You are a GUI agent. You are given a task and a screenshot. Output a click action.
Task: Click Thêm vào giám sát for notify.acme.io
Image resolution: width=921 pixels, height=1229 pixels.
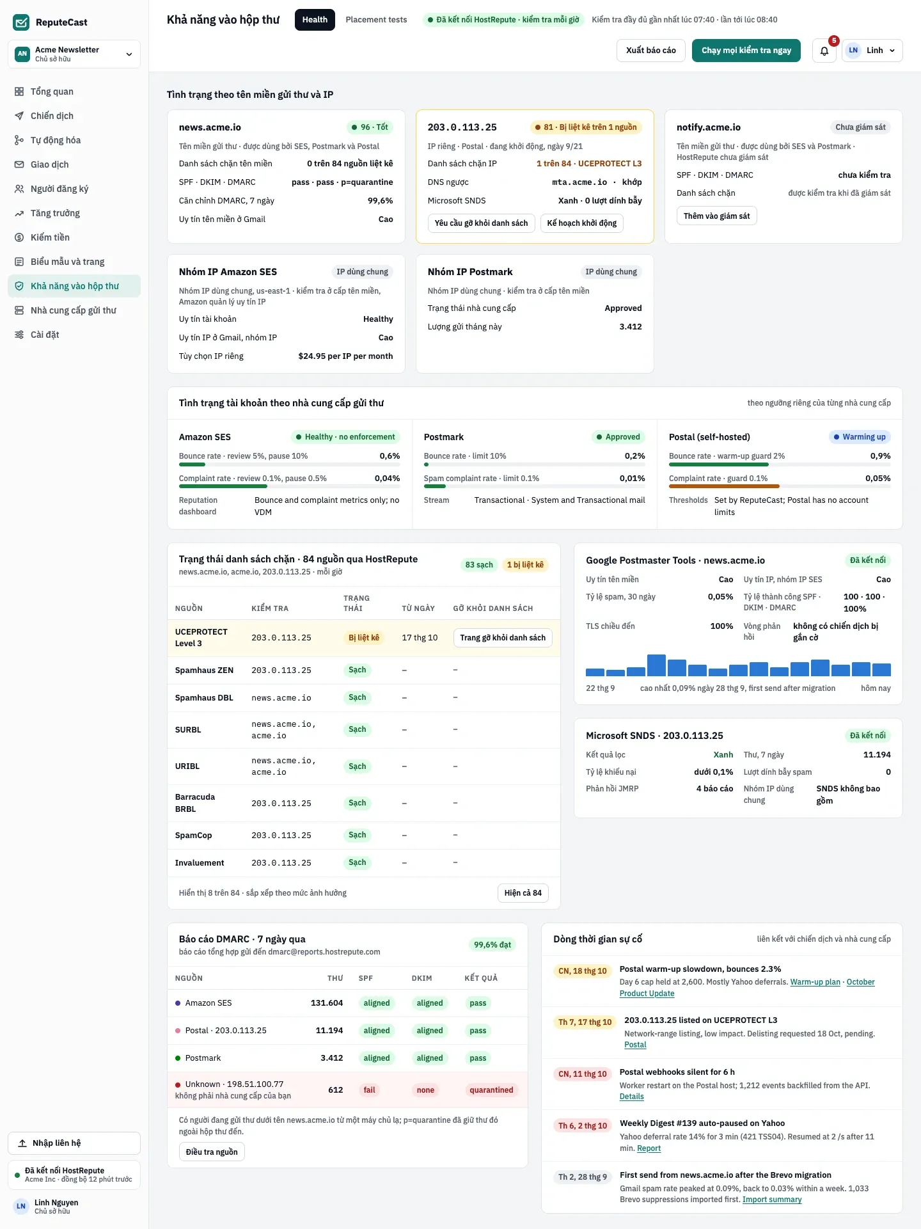click(x=716, y=216)
